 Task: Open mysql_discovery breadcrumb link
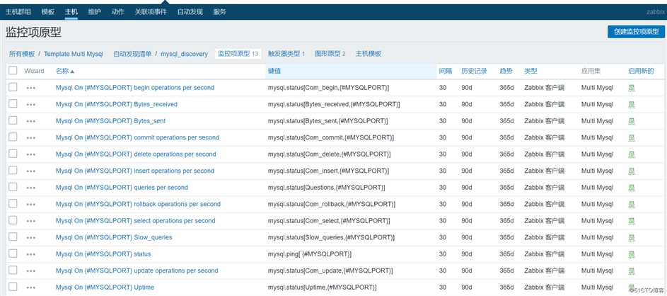[184, 54]
